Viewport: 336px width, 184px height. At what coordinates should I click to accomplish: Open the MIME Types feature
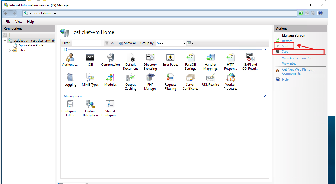point(90,80)
